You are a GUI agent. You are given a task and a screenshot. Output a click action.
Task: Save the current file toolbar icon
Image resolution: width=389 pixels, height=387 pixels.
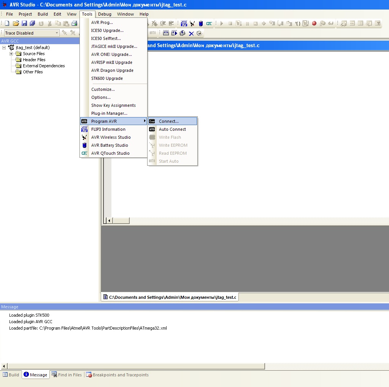24,23
